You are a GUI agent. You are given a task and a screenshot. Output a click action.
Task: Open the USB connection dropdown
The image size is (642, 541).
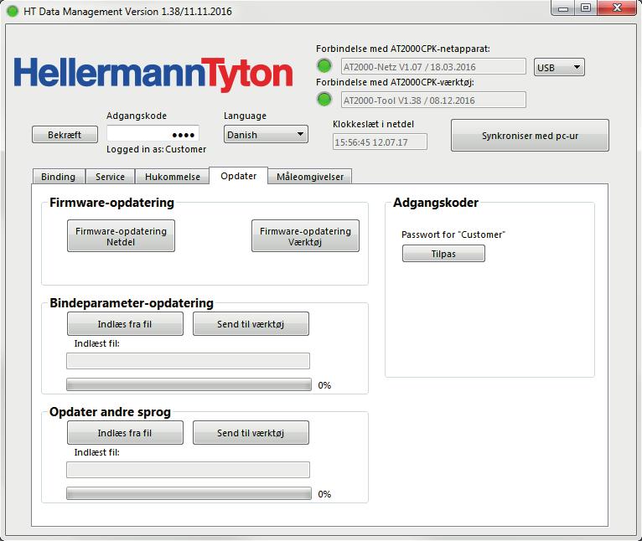click(x=559, y=67)
